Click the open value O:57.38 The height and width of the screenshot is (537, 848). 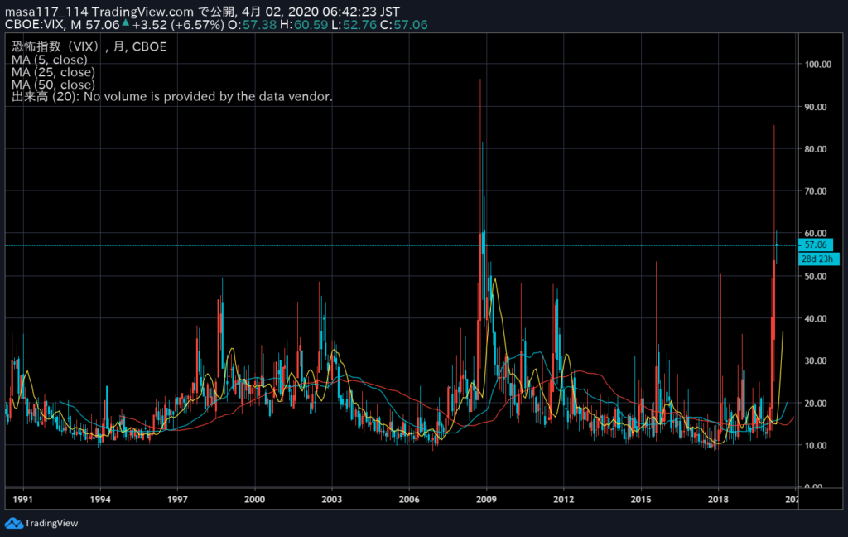(x=252, y=25)
